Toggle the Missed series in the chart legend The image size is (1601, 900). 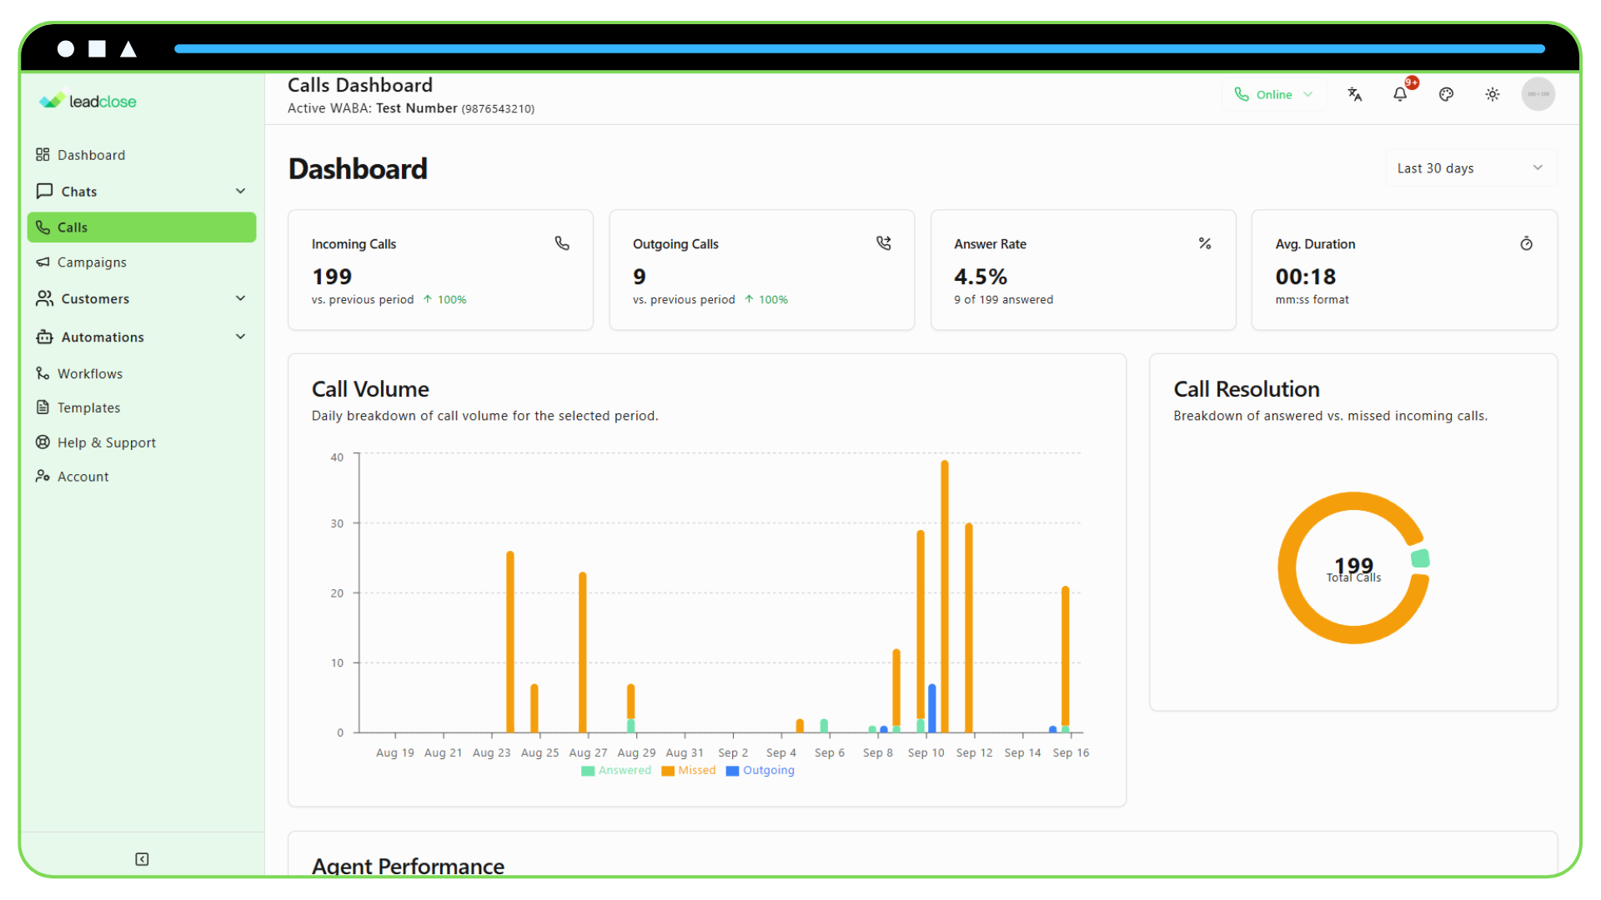[689, 771]
